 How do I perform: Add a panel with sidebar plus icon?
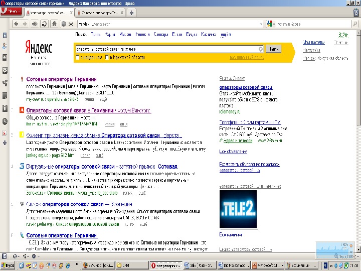(x=5, y=143)
